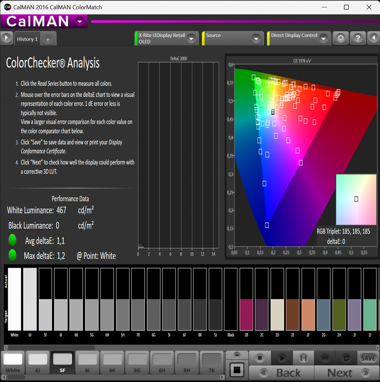
Task: Expand the left panel play arrow
Action: tap(6, 38)
